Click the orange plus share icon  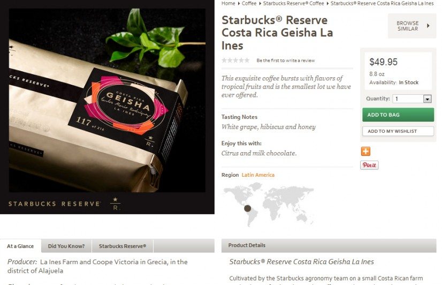coord(365,151)
